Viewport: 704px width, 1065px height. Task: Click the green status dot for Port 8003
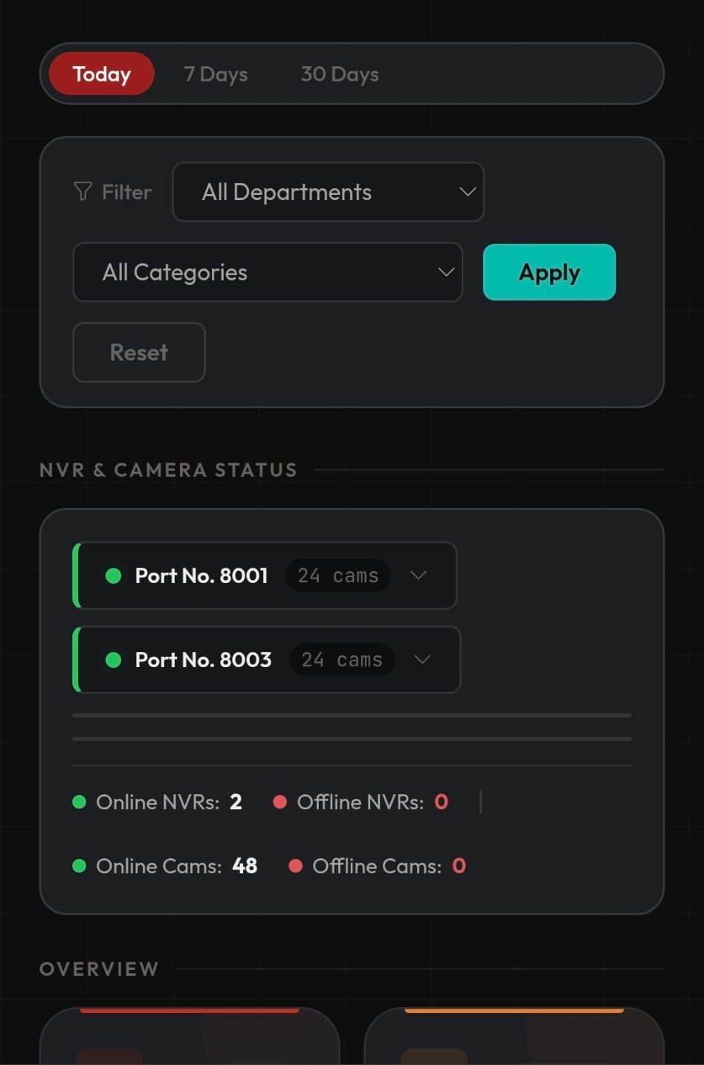click(x=114, y=660)
